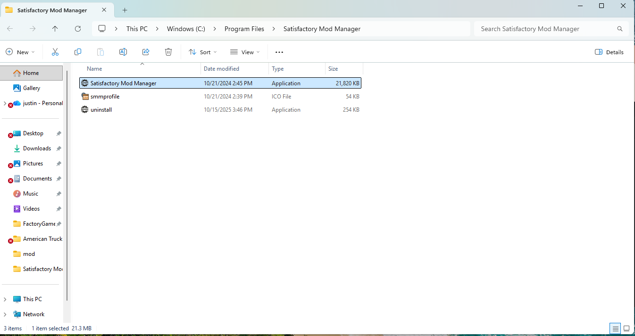Click chevron after This PC in breadcrumb
635x336 pixels.
(x=157, y=29)
